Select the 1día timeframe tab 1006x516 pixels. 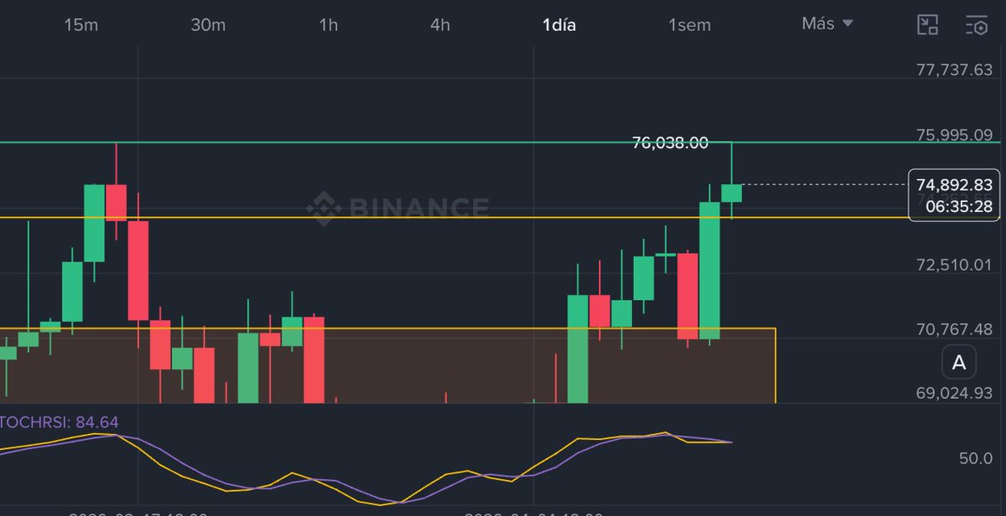pyautogui.click(x=559, y=24)
